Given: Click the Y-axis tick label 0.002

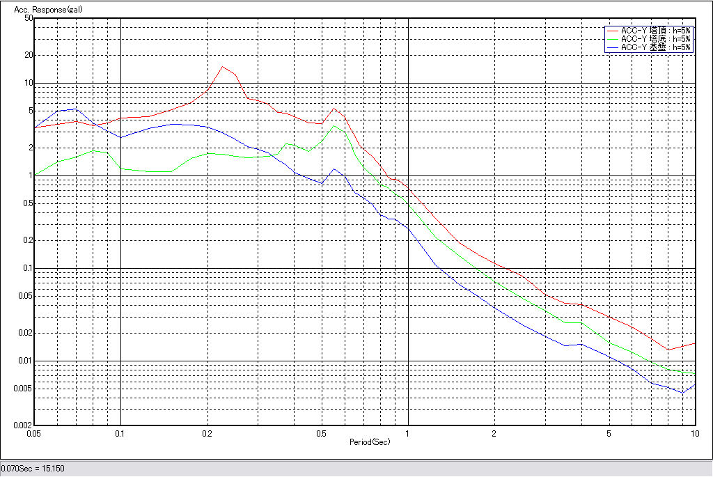Looking at the screenshot, I should pos(24,425).
